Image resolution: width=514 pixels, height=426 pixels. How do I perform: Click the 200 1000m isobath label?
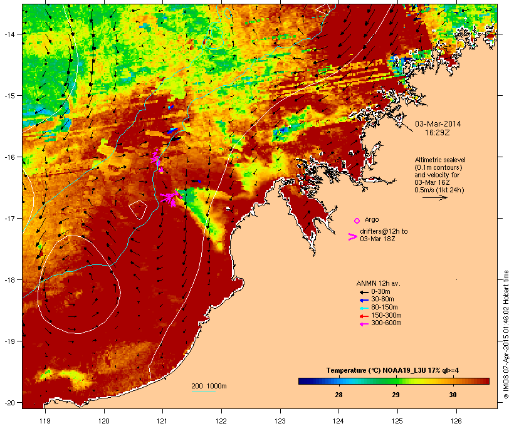click(209, 386)
